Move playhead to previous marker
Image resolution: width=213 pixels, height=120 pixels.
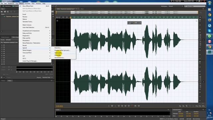[x=119, y=106]
